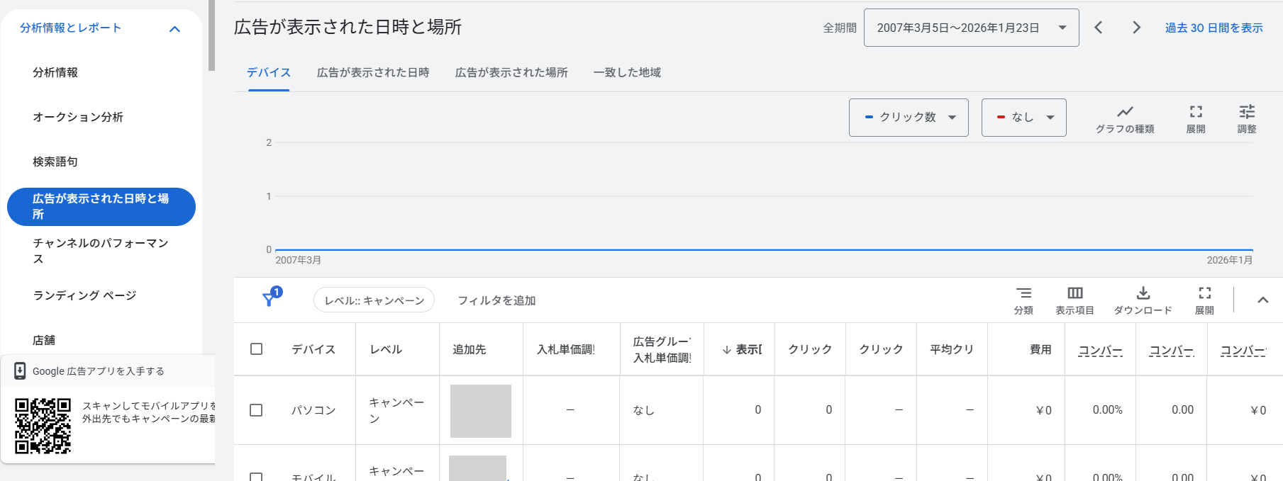Open the 分類 segment icon
The image size is (1283, 481).
coord(1023,293)
